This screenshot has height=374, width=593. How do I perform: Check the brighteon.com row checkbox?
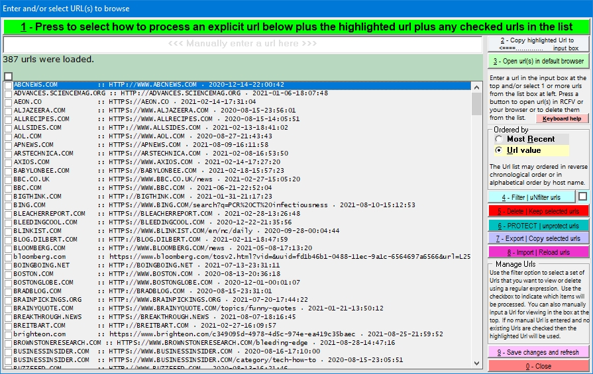coord(9,335)
